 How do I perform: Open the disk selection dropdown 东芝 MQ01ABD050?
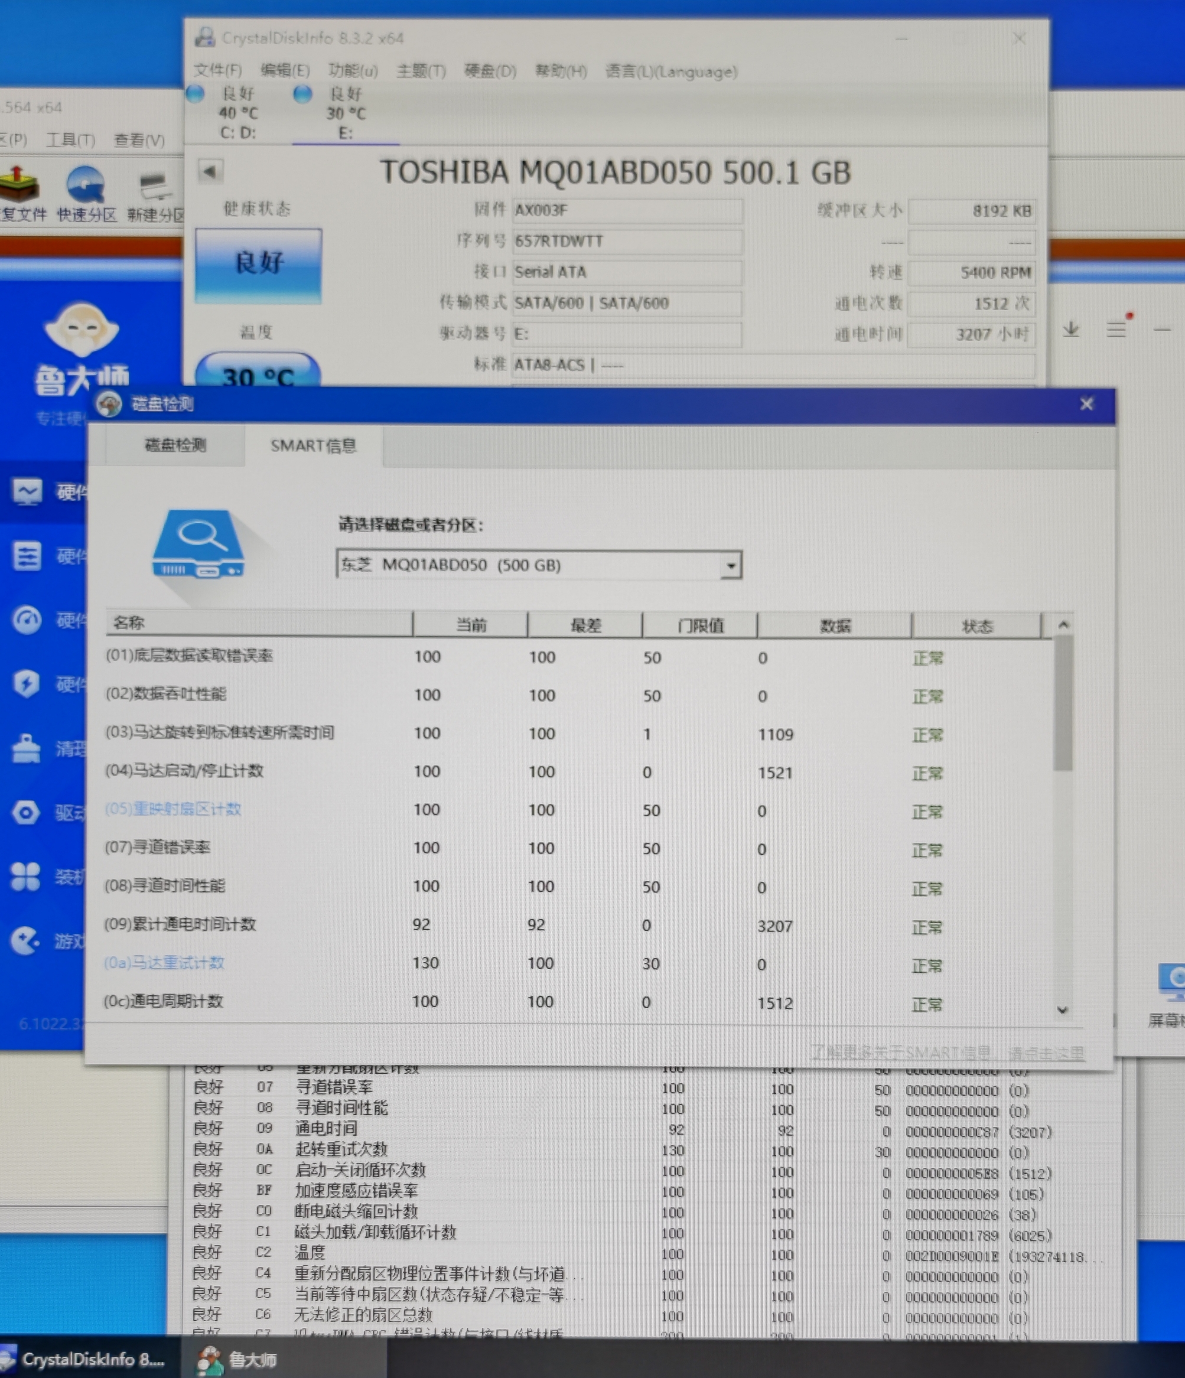click(x=539, y=565)
